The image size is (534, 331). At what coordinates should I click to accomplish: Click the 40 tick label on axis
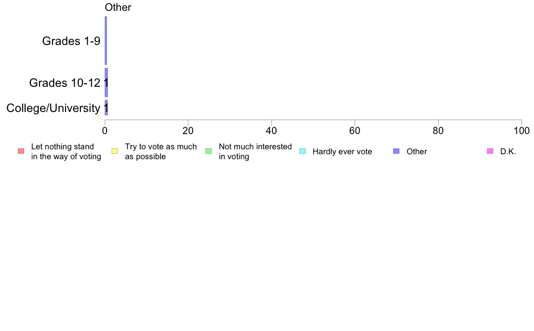271,131
